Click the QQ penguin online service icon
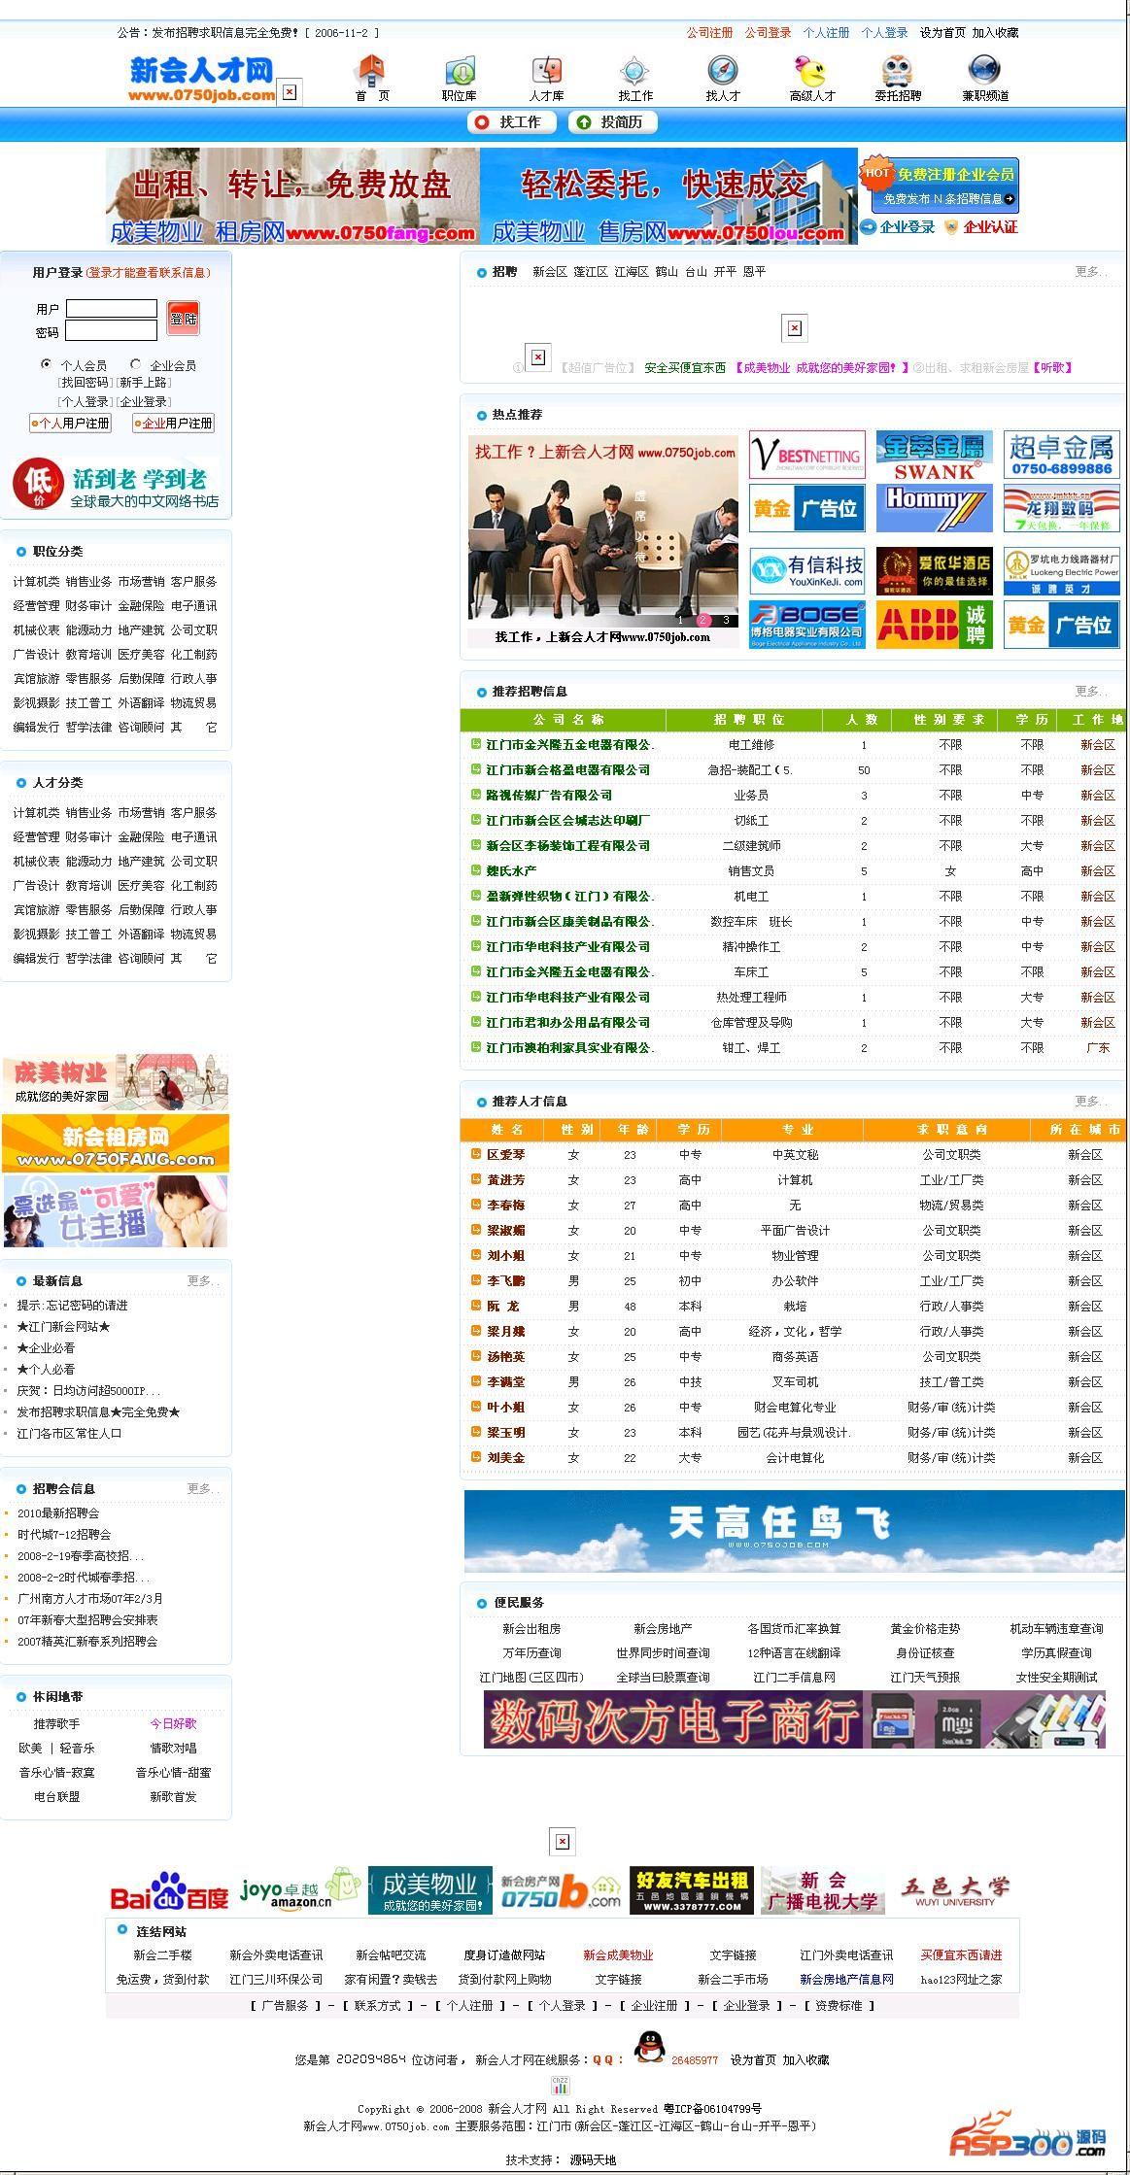Screen dimensions: 1130x2175 point(649,2048)
